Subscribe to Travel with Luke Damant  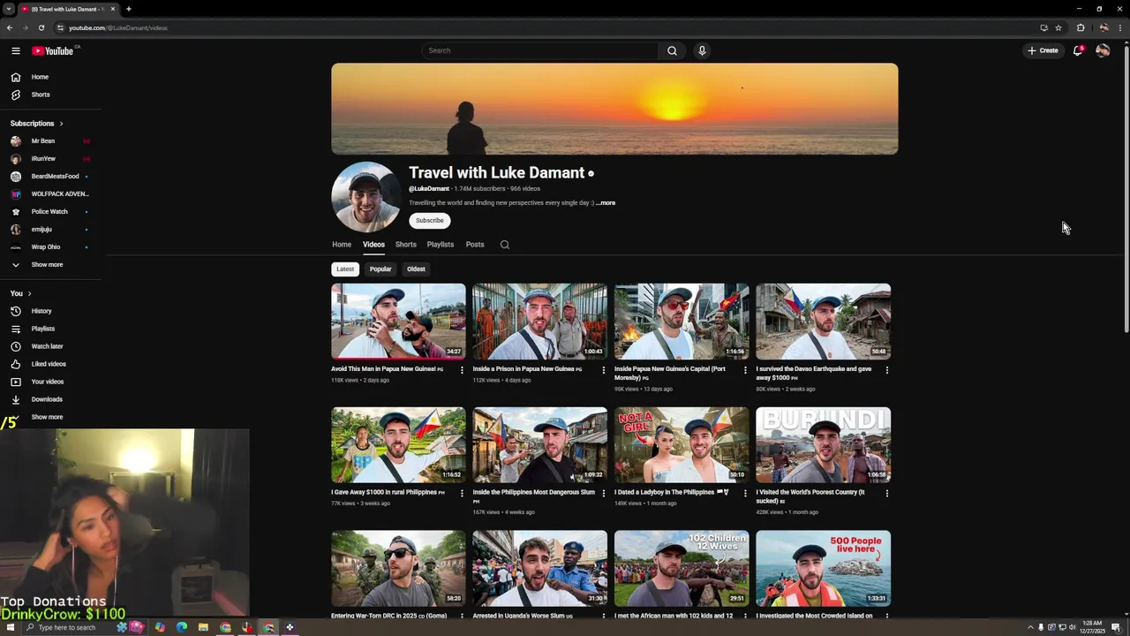[430, 220]
